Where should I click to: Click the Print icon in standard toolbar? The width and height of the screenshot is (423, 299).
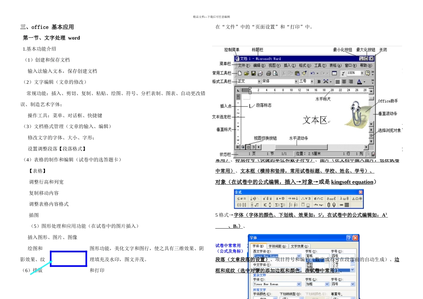268,73
